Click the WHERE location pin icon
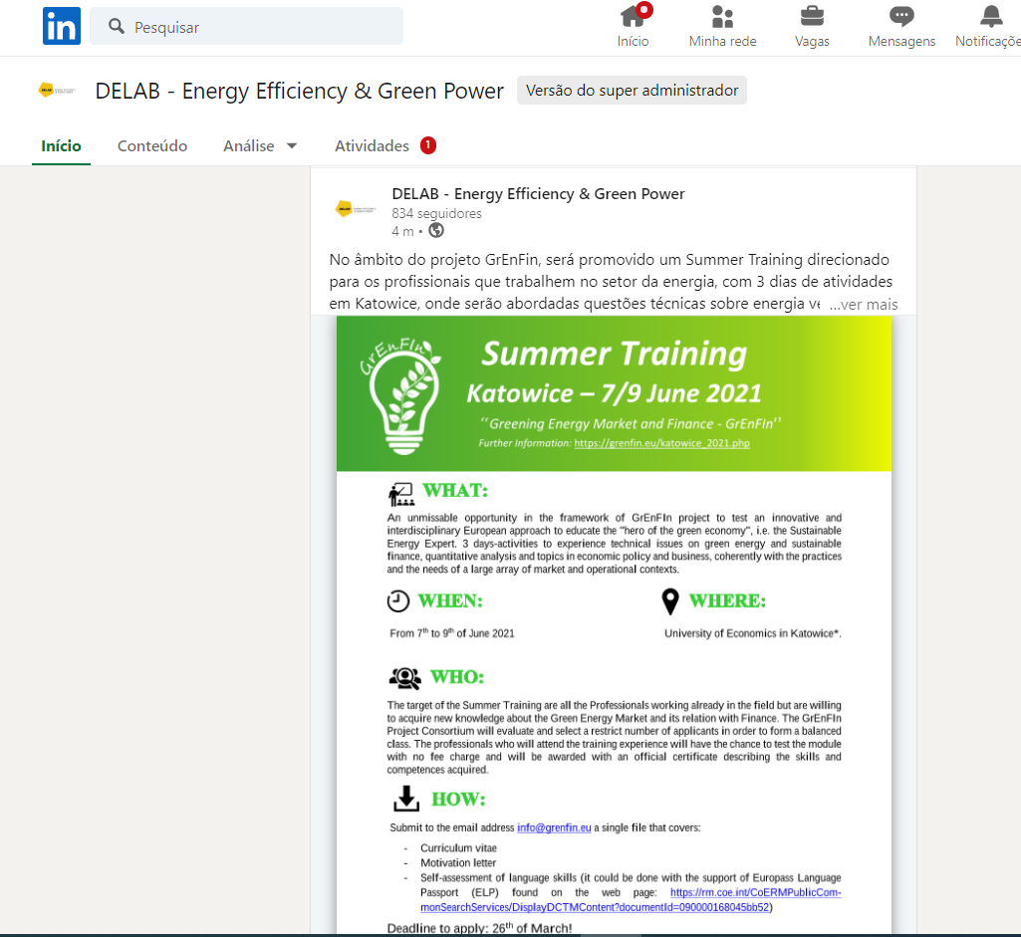 [670, 601]
